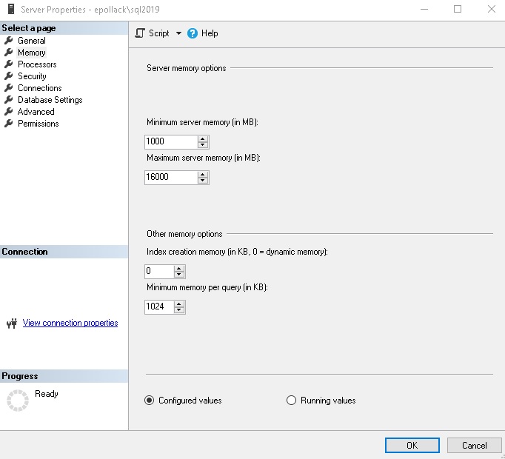Open View connection properties link

(70, 323)
